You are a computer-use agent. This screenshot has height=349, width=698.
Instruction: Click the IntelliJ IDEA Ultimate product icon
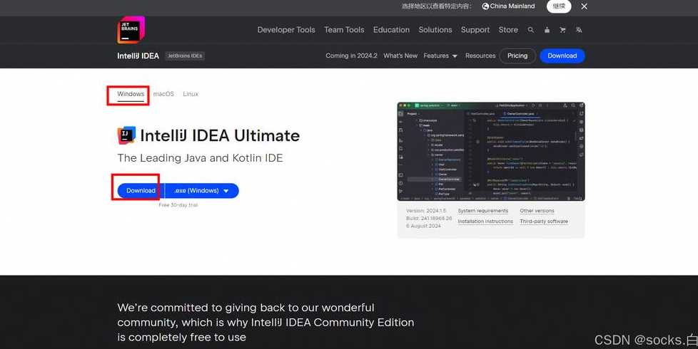pyautogui.click(x=126, y=135)
